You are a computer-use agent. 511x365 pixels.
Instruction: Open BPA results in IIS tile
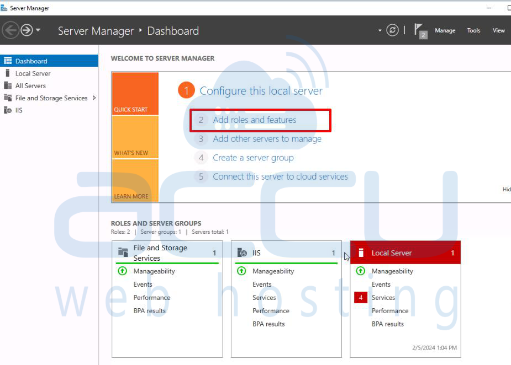click(x=268, y=324)
